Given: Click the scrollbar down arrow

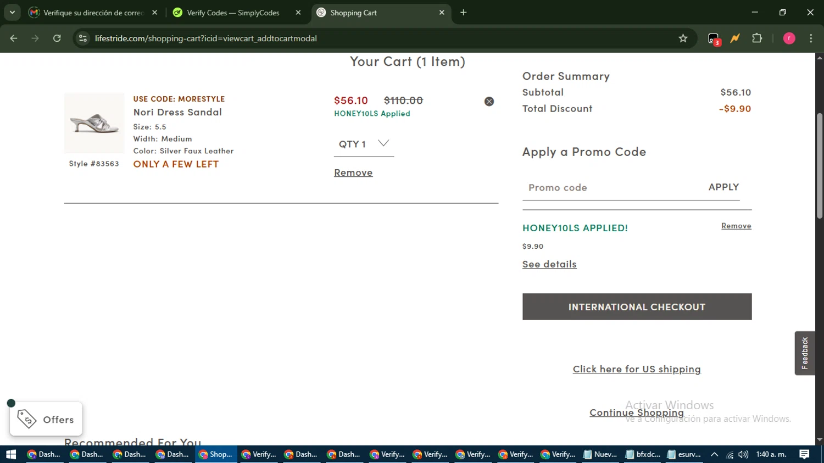Looking at the screenshot, I should tap(820, 440).
